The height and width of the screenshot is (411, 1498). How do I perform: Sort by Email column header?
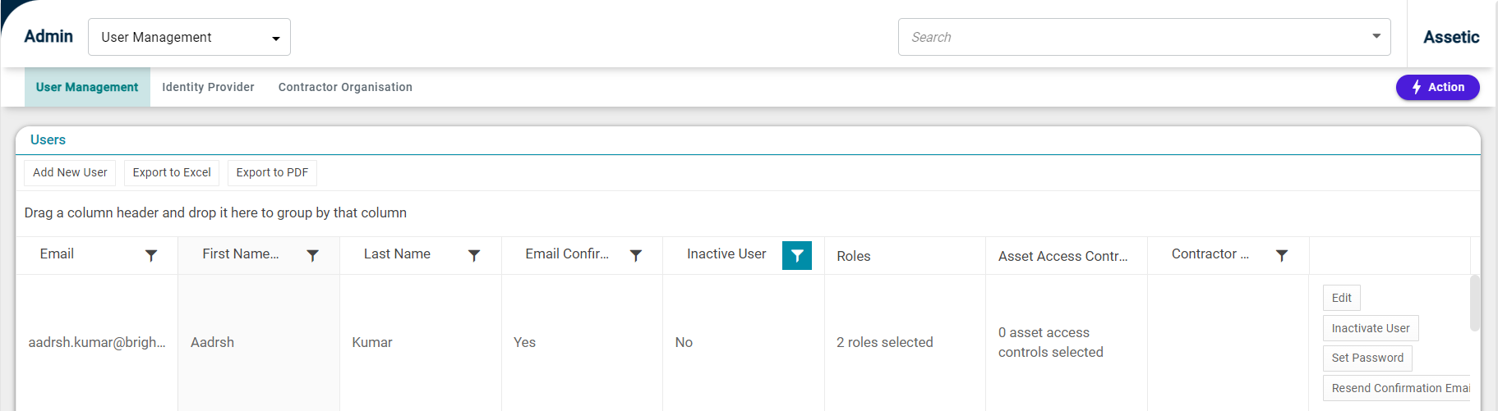tap(57, 254)
